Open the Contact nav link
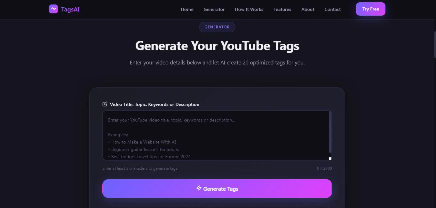This screenshot has height=208, width=436. coord(332,9)
